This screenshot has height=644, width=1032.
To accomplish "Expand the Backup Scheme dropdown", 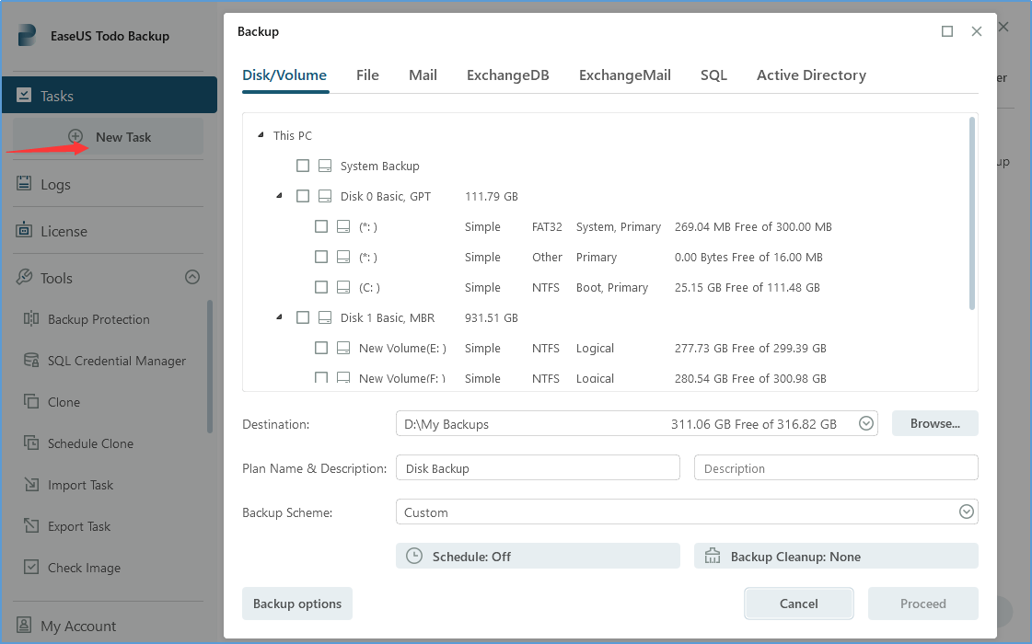I will click(x=966, y=512).
